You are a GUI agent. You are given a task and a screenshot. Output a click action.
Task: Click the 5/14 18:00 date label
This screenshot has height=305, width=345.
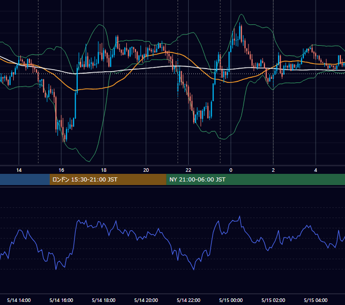[103, 300]
